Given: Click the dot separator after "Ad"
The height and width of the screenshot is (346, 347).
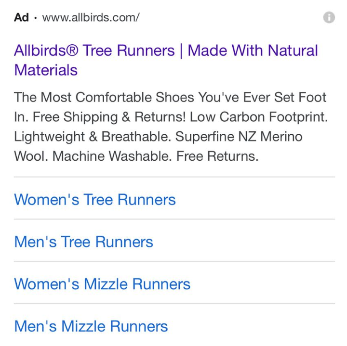Looking at the screenshot, I should [36, 18].
